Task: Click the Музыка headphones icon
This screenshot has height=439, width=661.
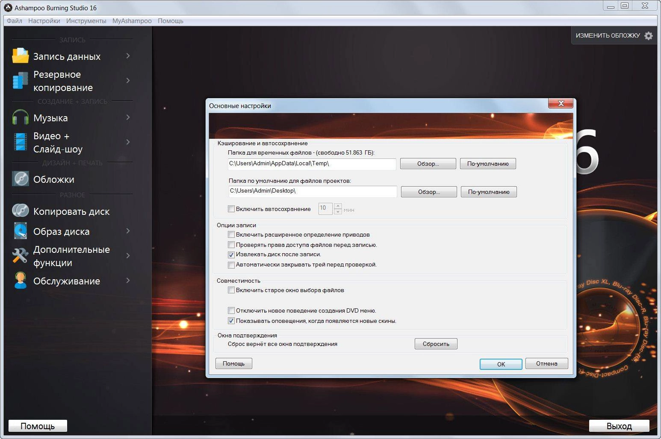Action: (20, 117)
